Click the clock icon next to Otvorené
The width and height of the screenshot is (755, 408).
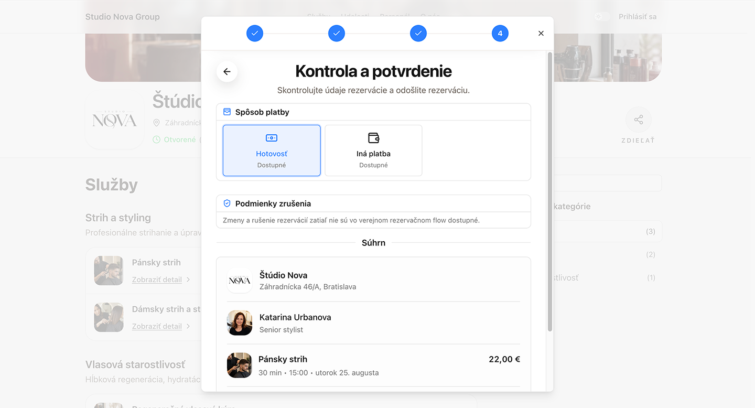click(156, 139)
